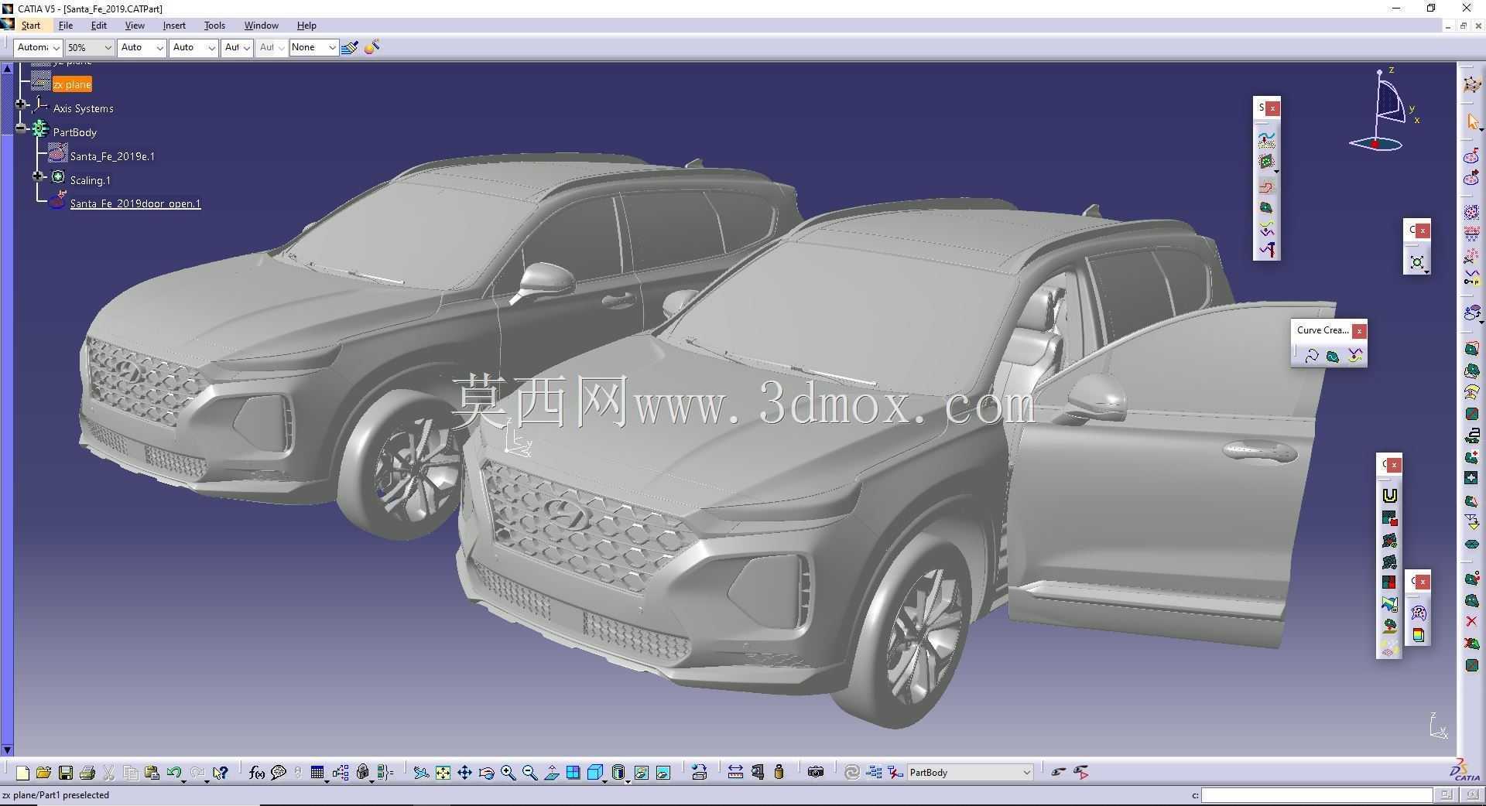Click the Update All icon beside PartBody dropdown
Screen dimensions: 1486x806
coord(852,772)
